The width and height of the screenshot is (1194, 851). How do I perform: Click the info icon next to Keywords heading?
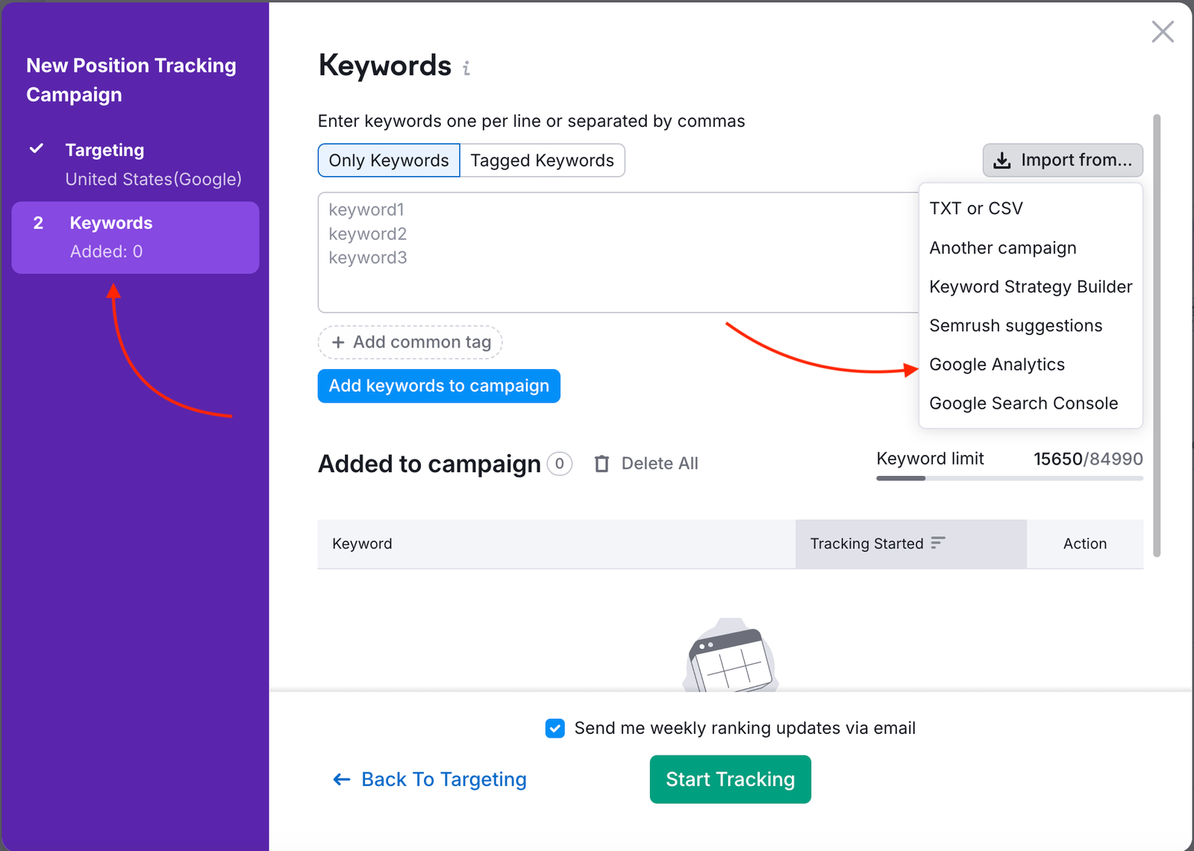click(466, 68)
